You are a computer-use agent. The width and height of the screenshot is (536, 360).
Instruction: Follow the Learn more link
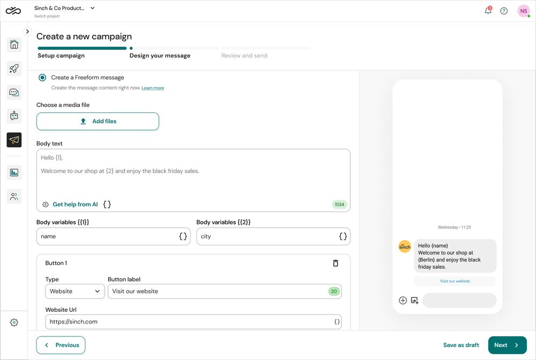click(x=153, y=88)
